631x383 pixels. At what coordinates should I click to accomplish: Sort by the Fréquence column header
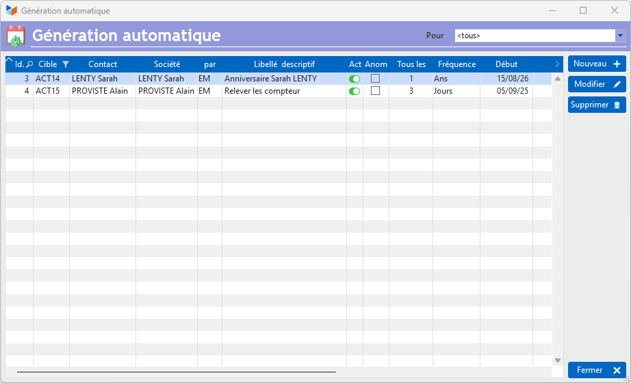(x=456, y=64)
